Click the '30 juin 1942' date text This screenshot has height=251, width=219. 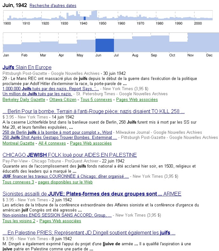coord(114,74)
